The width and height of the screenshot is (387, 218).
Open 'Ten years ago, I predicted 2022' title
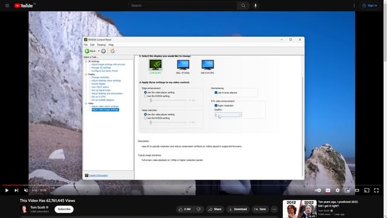coord(338,204)
